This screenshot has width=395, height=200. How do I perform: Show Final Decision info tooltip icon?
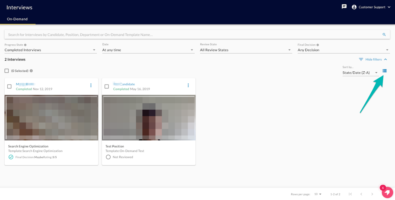click(318, 45)
